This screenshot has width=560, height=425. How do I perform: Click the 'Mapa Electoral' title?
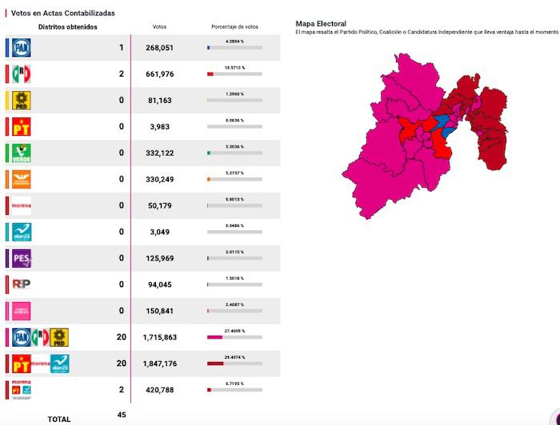pyautogui.click(x=321, y=24)
